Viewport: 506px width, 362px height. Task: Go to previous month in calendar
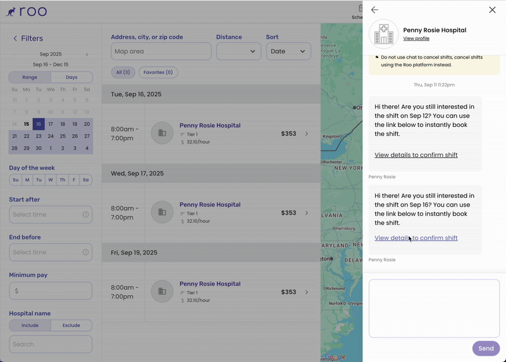click(15, 54)
